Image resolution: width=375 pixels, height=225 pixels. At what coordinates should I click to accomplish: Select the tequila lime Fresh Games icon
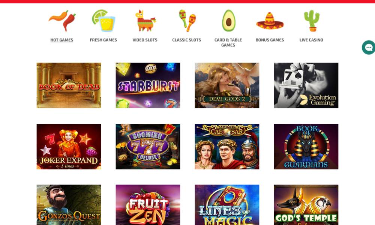point(103,21)
